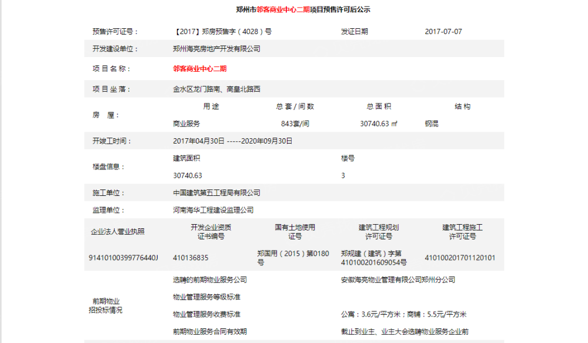Select license number 91410100399776440J
This screenshot has width=588, height=343.
(123, 257)
